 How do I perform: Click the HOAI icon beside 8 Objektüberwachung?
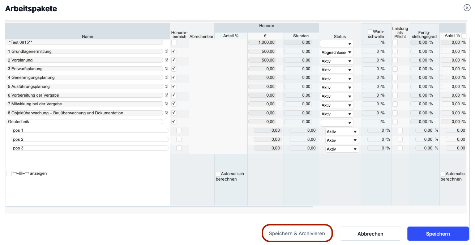[x=167, y=113]
